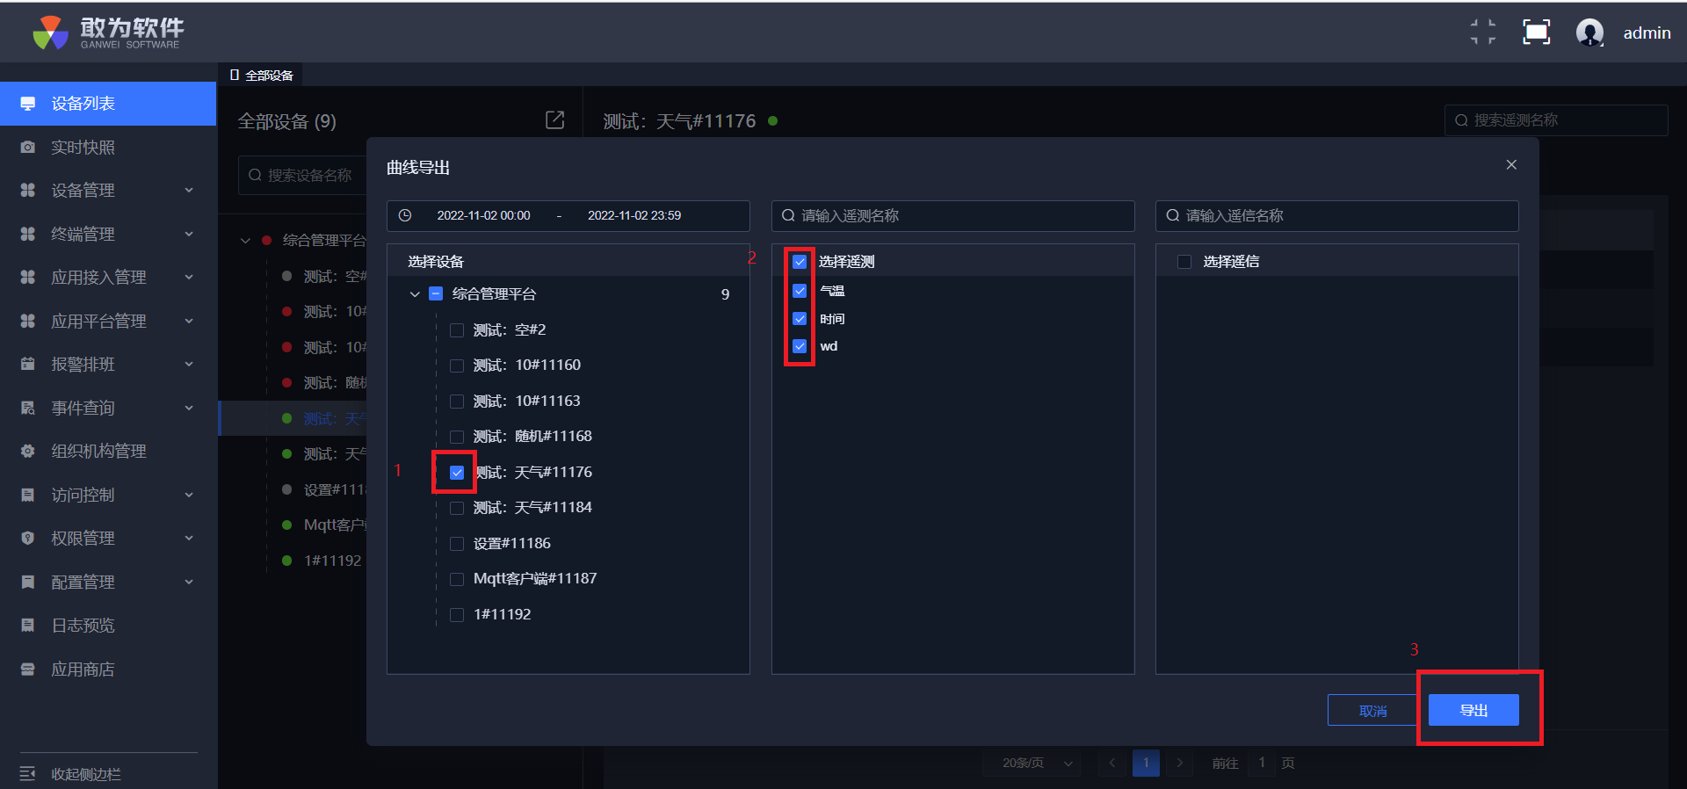
Task: Open the admin user avatar
Action: tap(1589, 33)
